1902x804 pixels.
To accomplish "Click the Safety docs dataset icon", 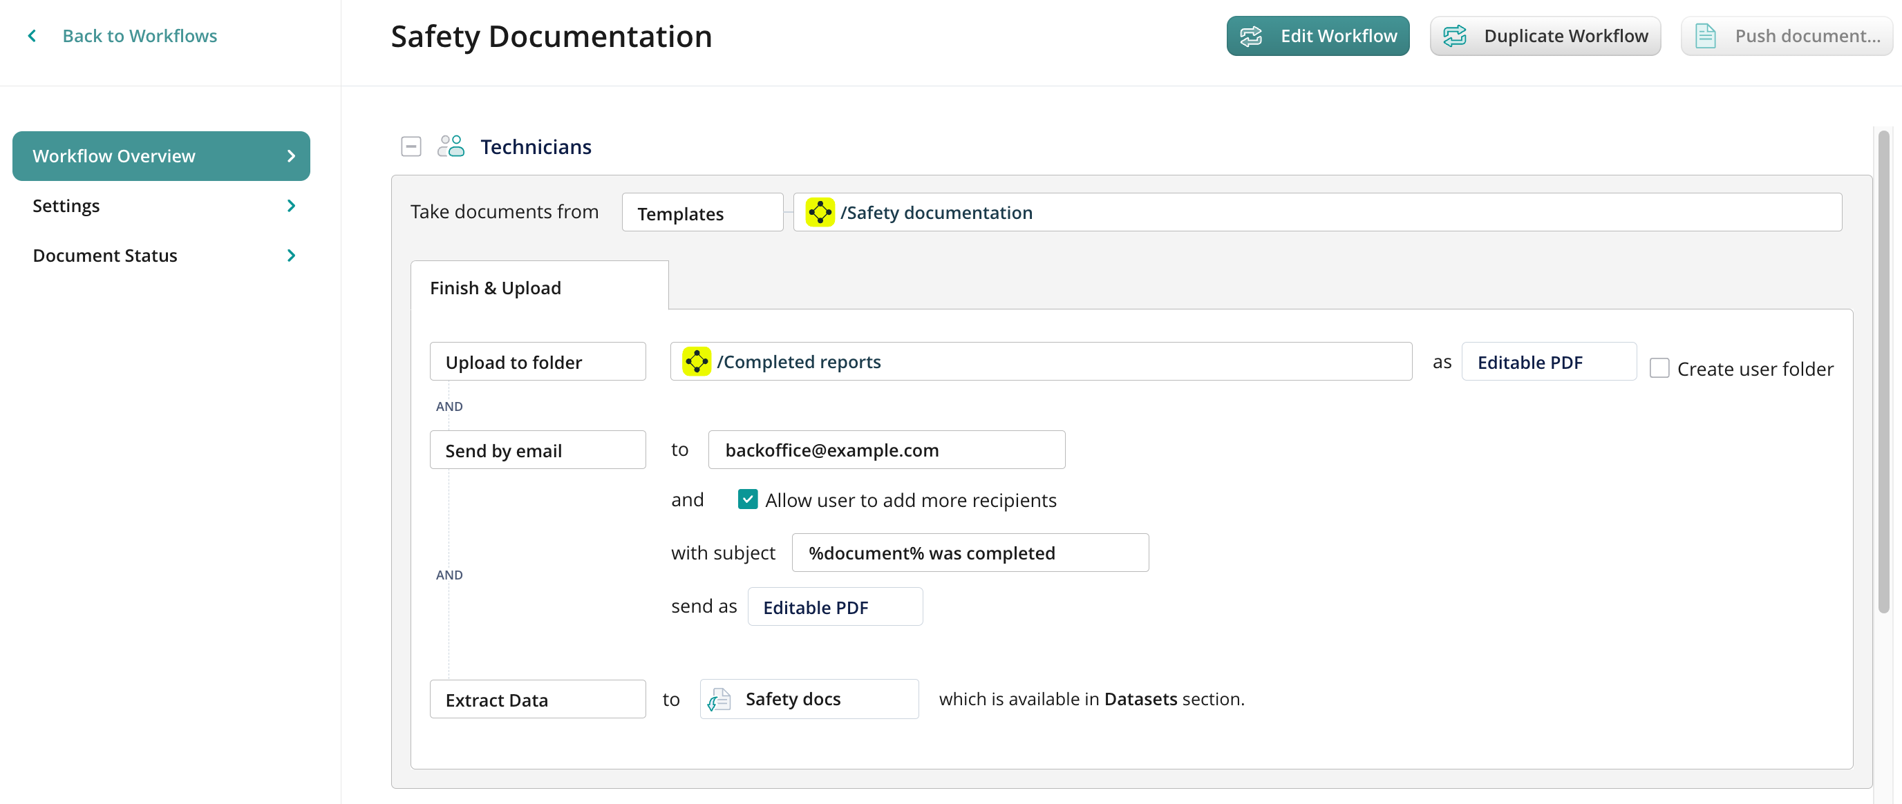I will point(719,698).
